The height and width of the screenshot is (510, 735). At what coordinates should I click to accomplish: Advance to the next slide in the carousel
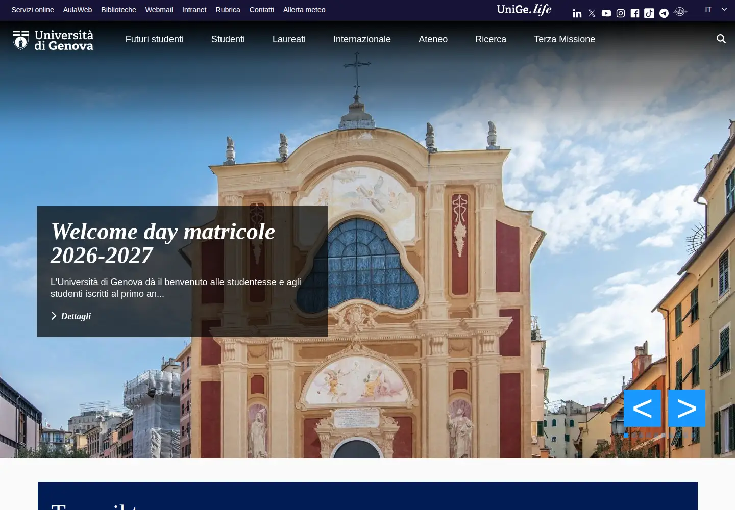(687, 408)
